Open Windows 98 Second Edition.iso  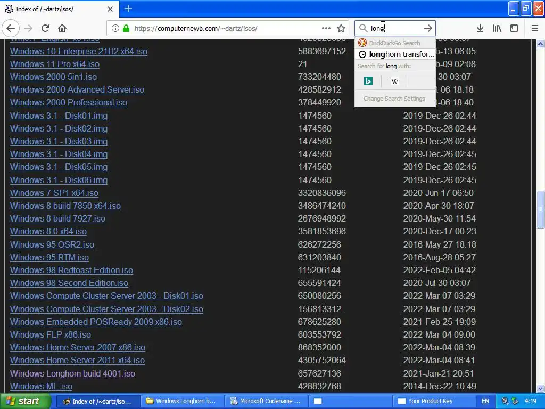point(69,283)
